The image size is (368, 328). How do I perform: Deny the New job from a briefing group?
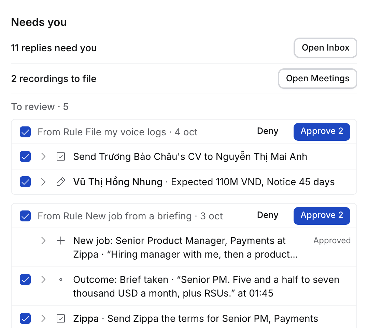pyautogui.click(x=268, y=215)
